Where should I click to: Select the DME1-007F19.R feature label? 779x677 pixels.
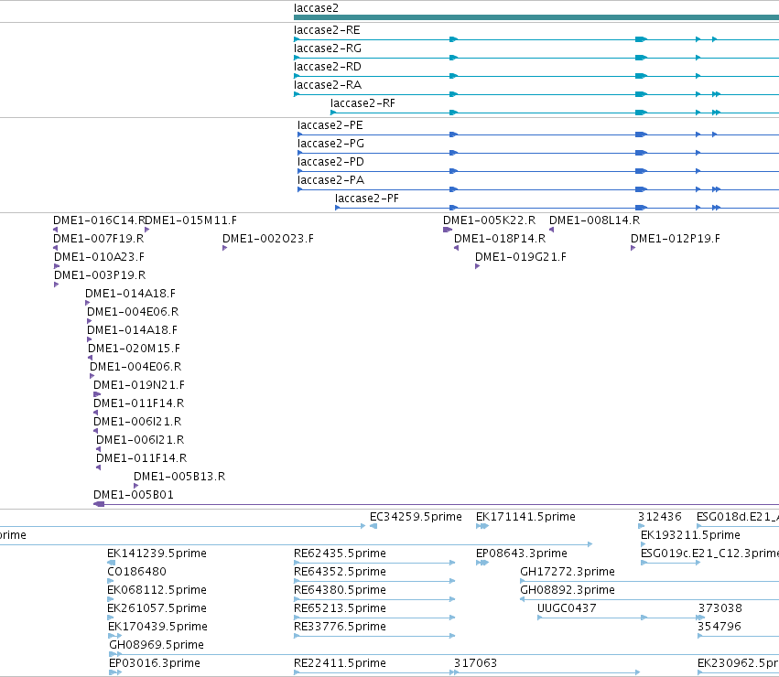coord(98,239)
